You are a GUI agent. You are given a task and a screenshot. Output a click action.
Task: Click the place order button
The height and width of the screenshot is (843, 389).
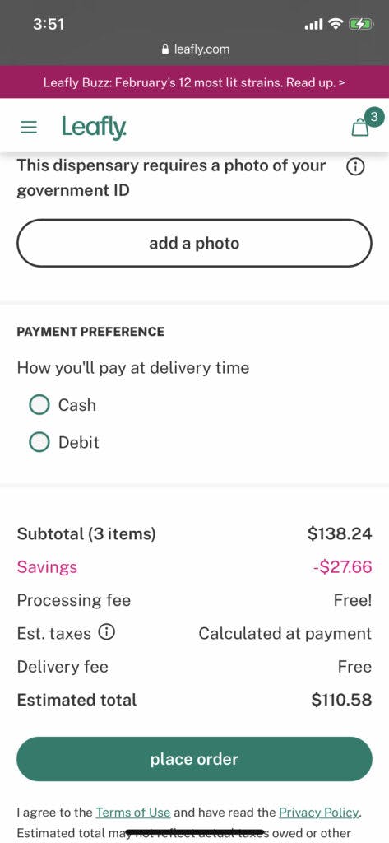(x=194, y=759)
